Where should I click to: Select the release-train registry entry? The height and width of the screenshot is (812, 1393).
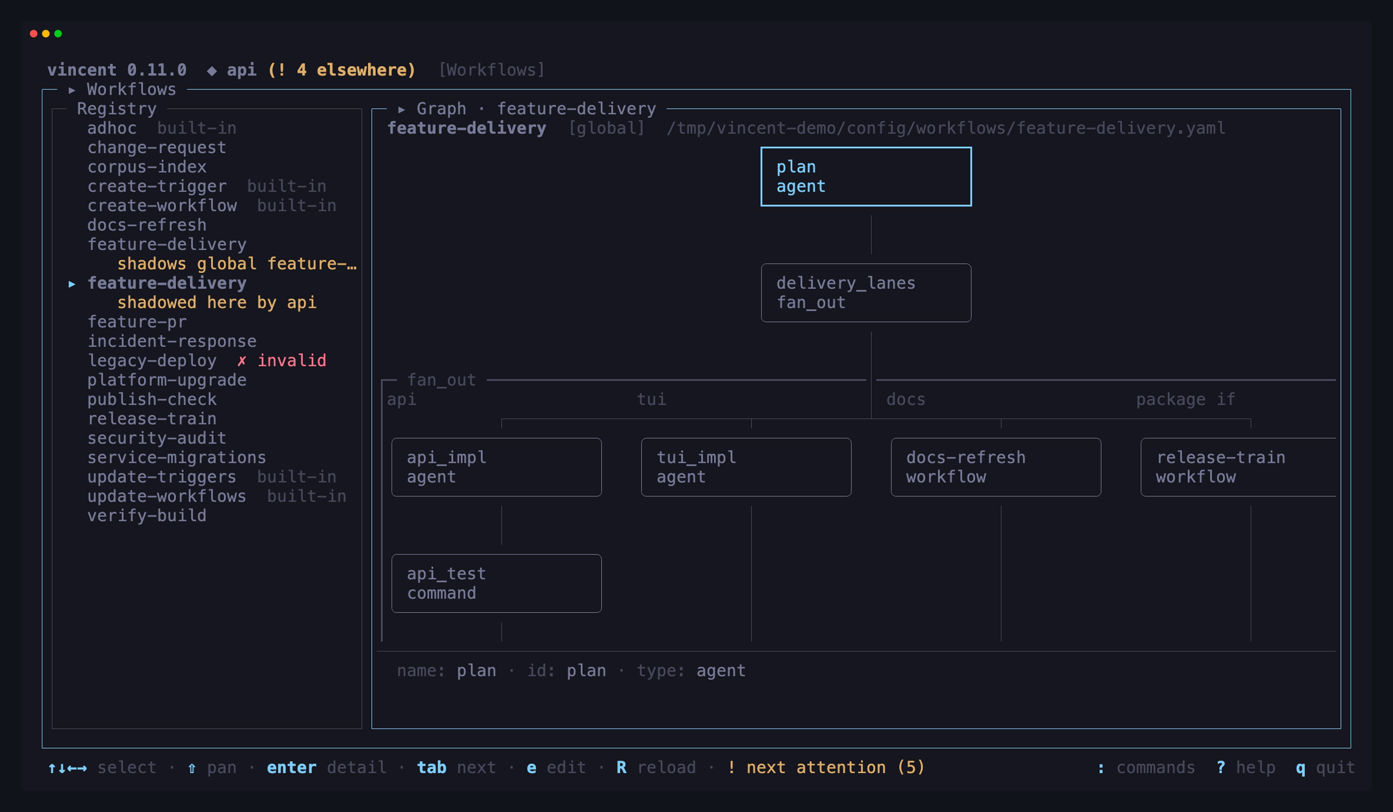pos(152,419)
